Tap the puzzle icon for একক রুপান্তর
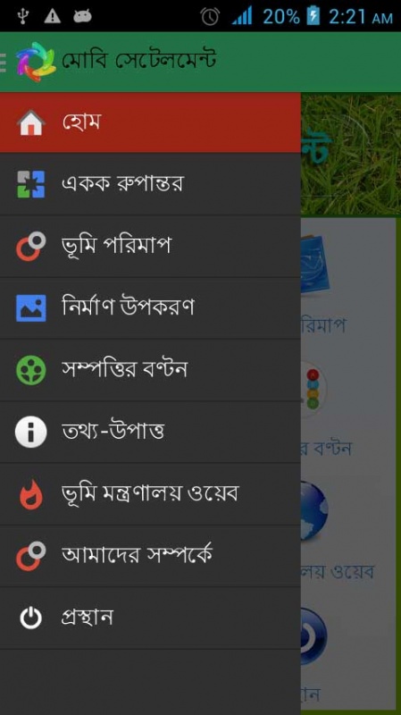Screen dimensions: 401x715 (31, 184)
